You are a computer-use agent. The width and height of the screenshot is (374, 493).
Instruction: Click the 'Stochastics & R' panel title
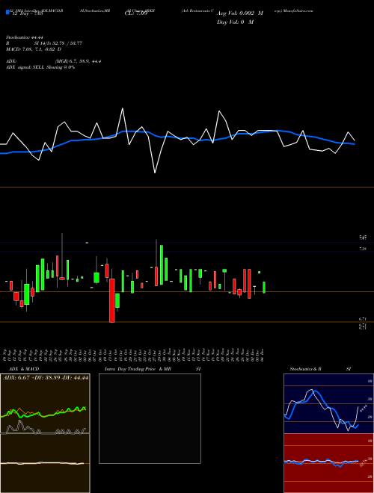tap(305, 369)
